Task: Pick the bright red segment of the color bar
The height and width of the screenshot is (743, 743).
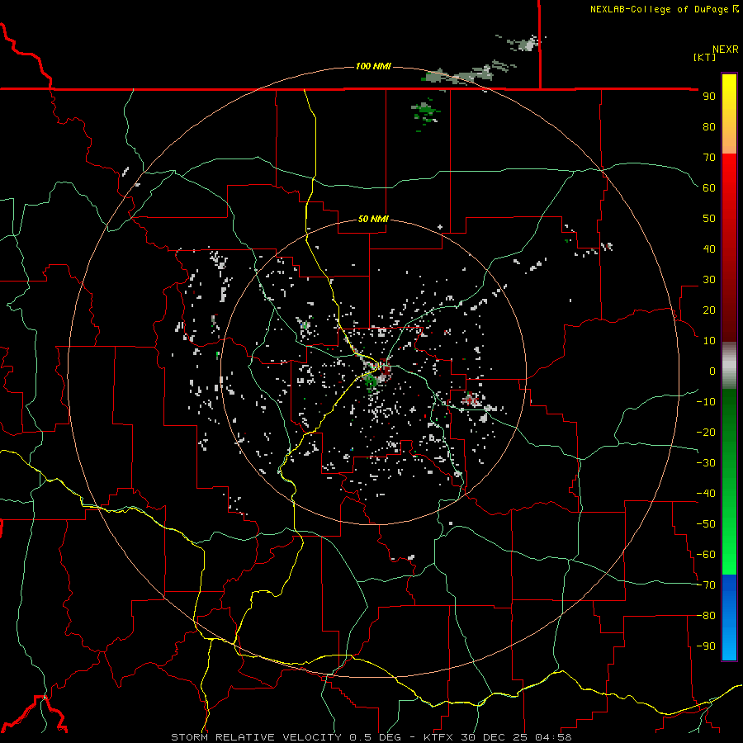Action: (x=729, y=180)
